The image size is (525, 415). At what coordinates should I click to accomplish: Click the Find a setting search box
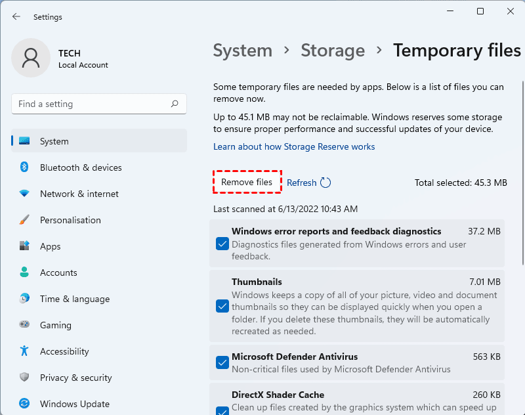click(x=92, y=104)
